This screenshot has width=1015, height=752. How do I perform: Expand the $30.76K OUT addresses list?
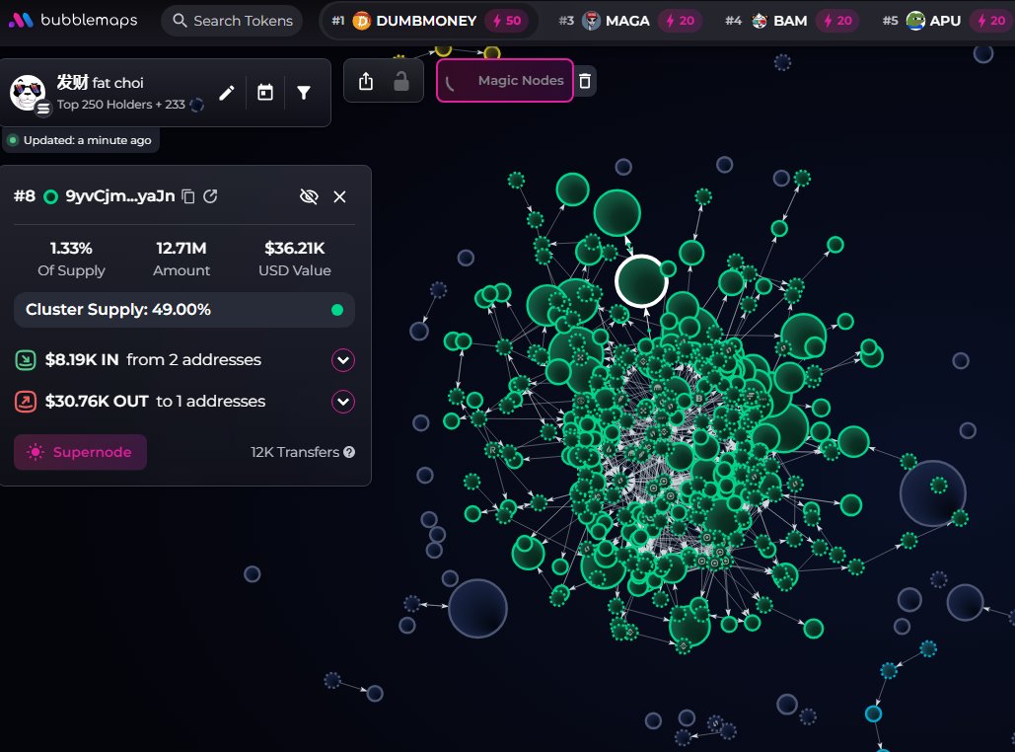coord(343,402)
